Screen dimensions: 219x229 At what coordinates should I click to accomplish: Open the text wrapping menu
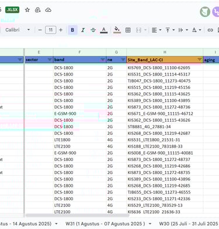point(183,30)
